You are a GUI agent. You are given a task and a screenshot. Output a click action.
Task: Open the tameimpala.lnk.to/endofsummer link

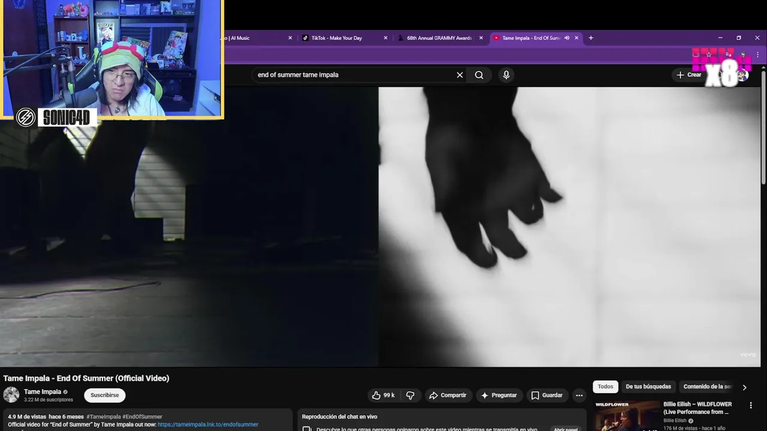click(x=208, y=424)
